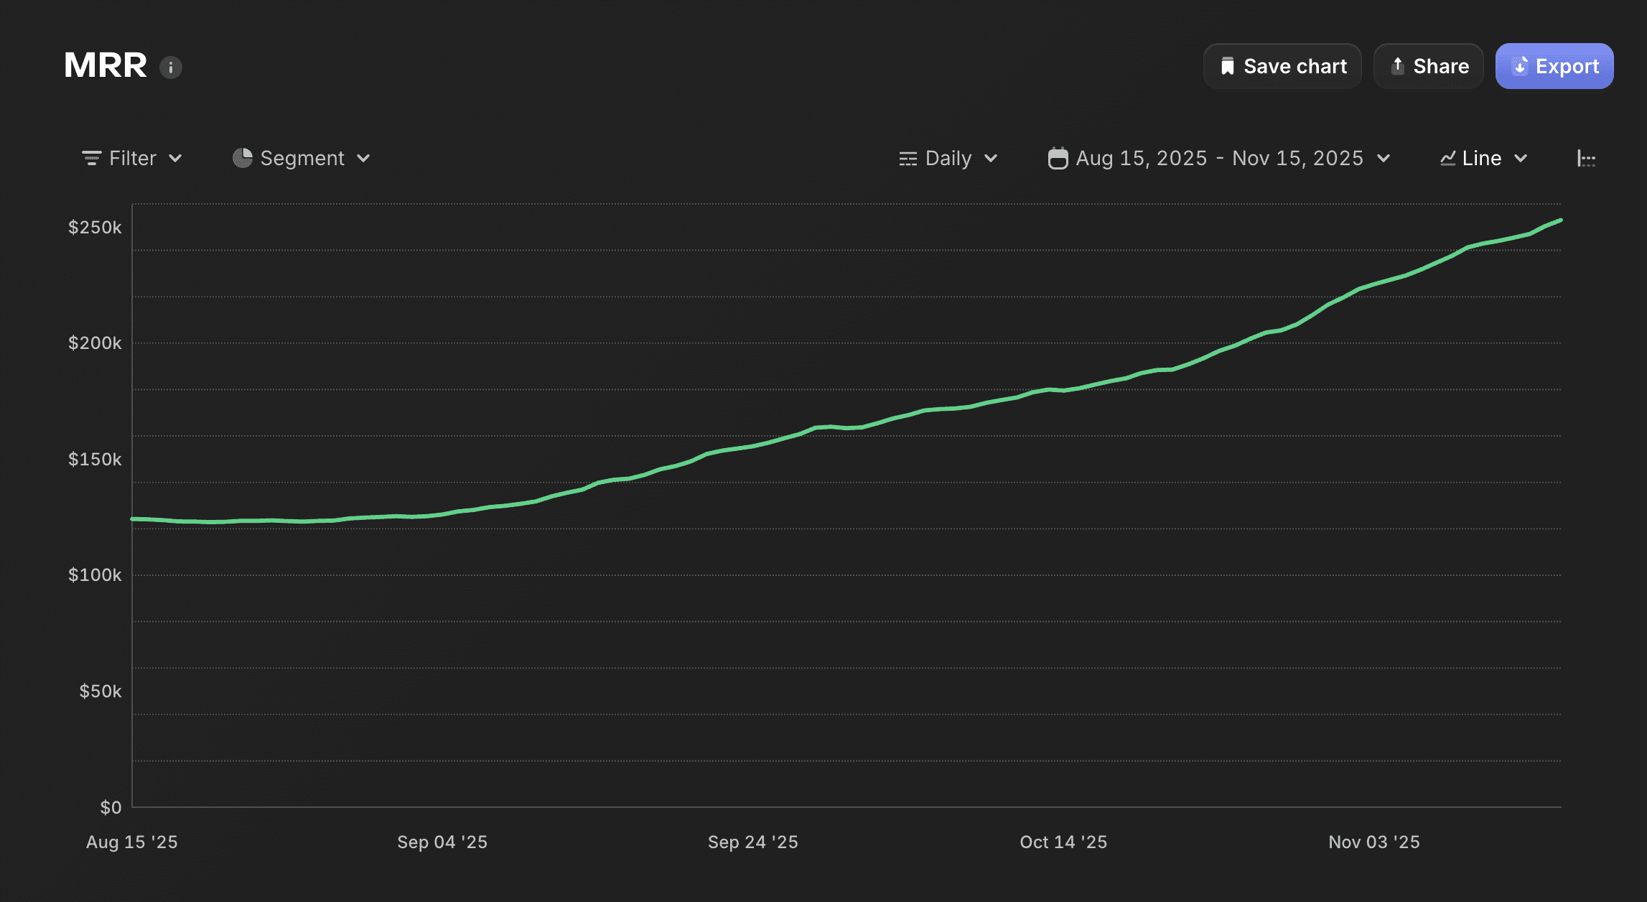The image size is (1647, 902).
Task: Open the date range picker dropdown
Action: (x=1384, y=158)
